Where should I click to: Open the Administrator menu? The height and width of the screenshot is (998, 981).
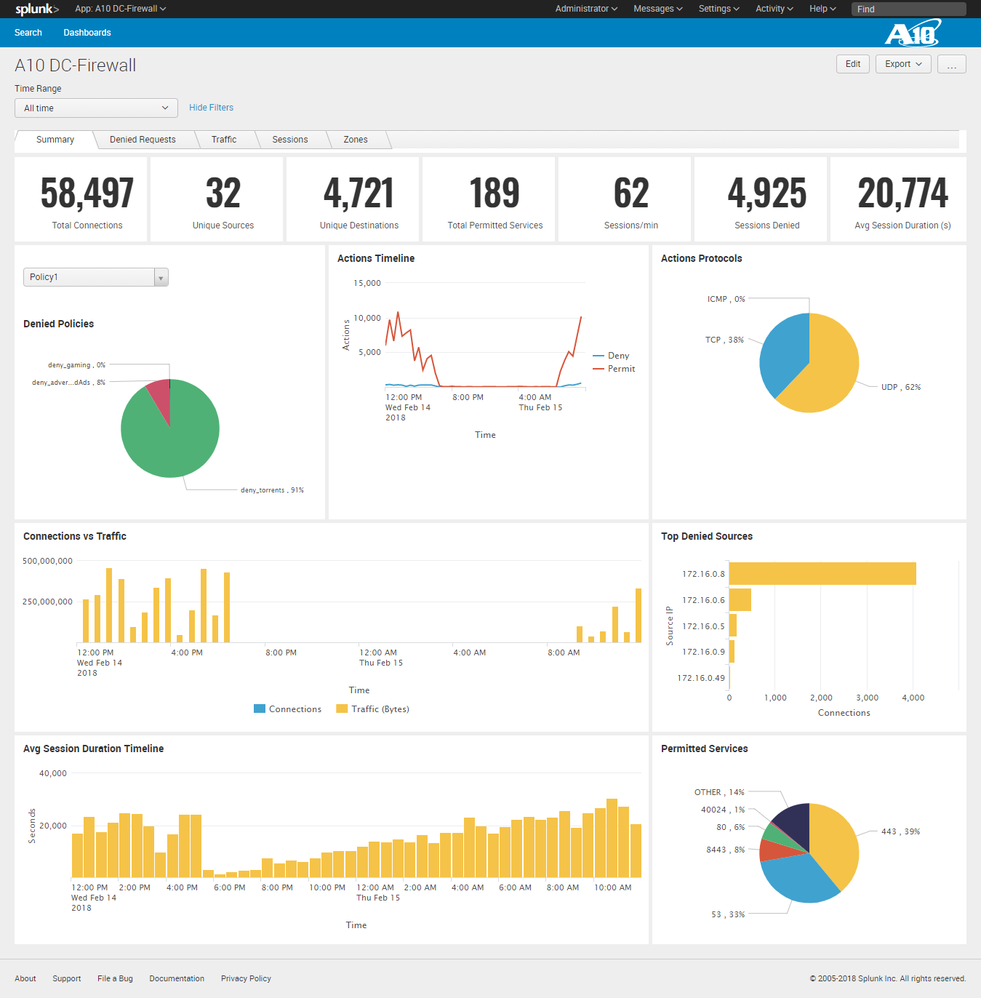click(586, 9)
